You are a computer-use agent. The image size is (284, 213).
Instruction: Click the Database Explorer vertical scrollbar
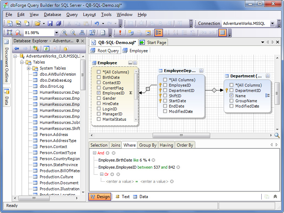[83, 75]
